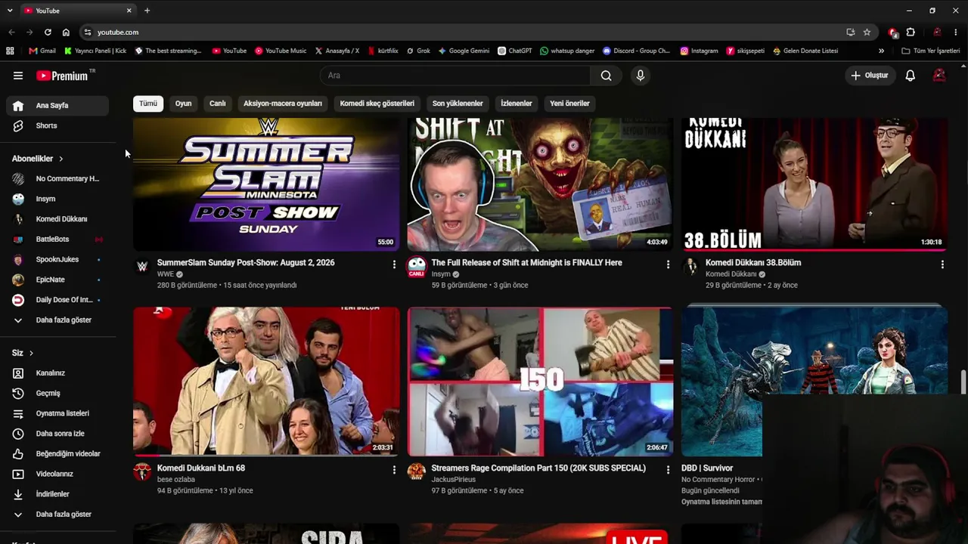Viewport: 968px width, 544px height.
Task: Select the Yeni öneriler chip
Action: point(569,104)
